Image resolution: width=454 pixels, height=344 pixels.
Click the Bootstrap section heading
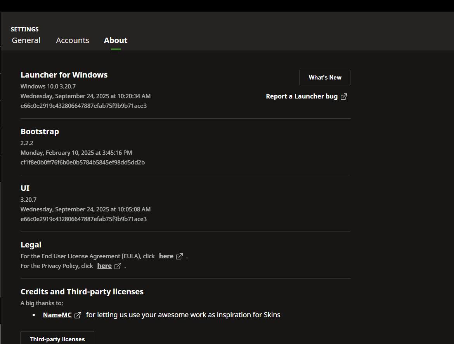coord(40,131)
